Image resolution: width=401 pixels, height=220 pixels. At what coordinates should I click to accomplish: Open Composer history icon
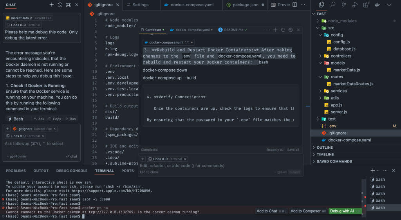pyautogui.click(x=283, y=30)
